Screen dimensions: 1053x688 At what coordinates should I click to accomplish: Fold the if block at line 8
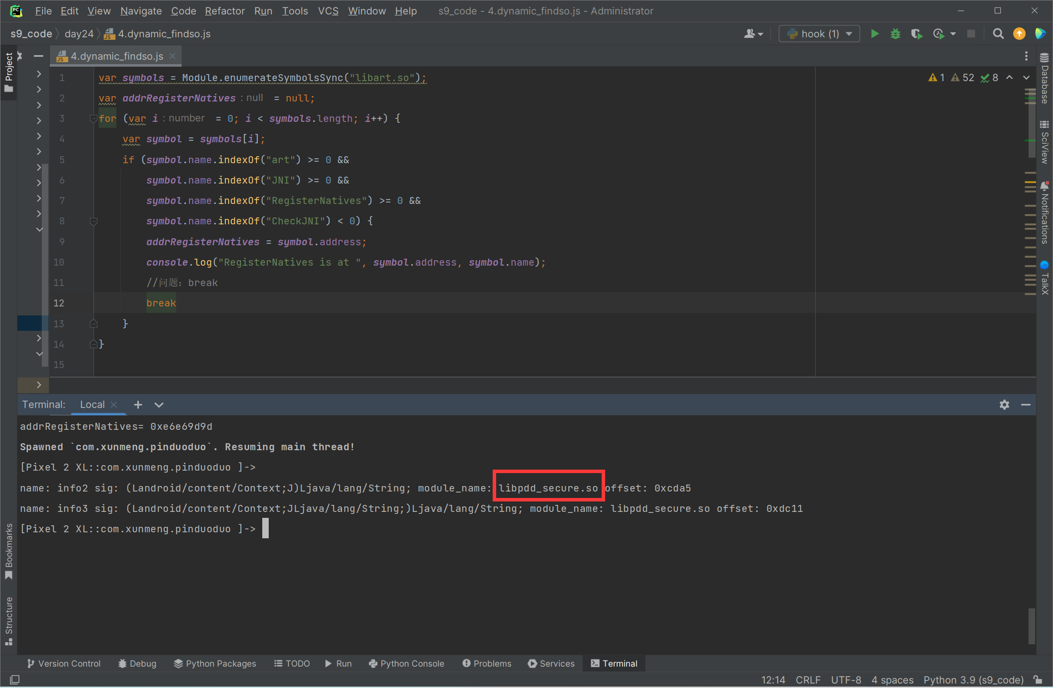(93, 221)
